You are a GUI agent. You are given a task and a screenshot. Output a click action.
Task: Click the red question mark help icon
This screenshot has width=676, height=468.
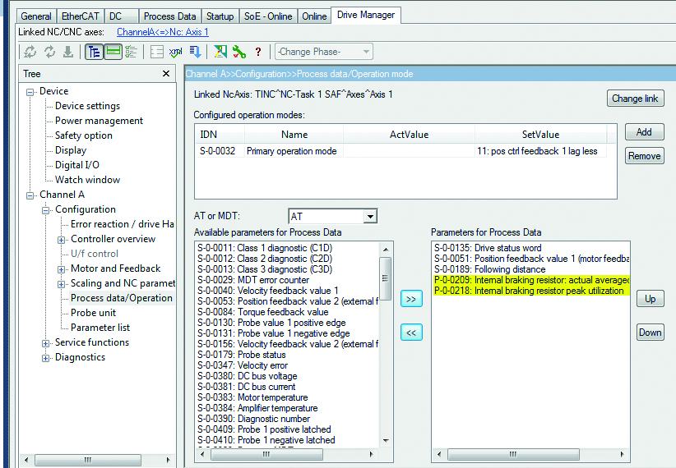[258, 52]
